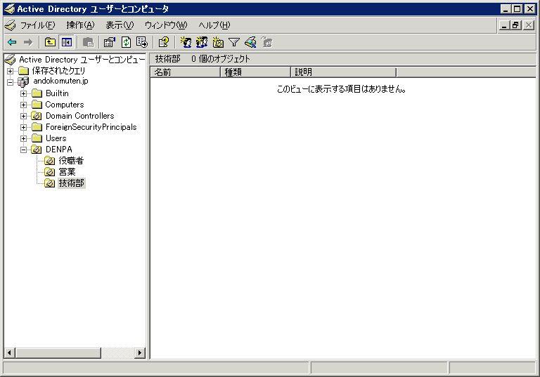Sort by the 名前 column header
540x377 pixels.
click(x=186, y=72)
